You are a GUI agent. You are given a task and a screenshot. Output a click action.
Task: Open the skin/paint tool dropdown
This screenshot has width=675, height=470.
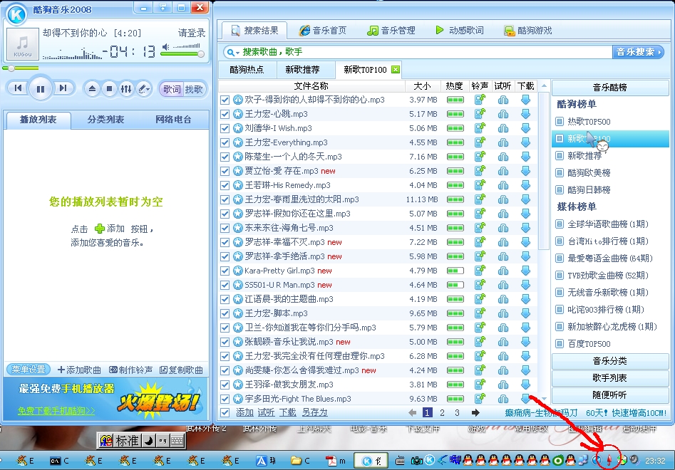pyautogui.click(x=144, y=89)
